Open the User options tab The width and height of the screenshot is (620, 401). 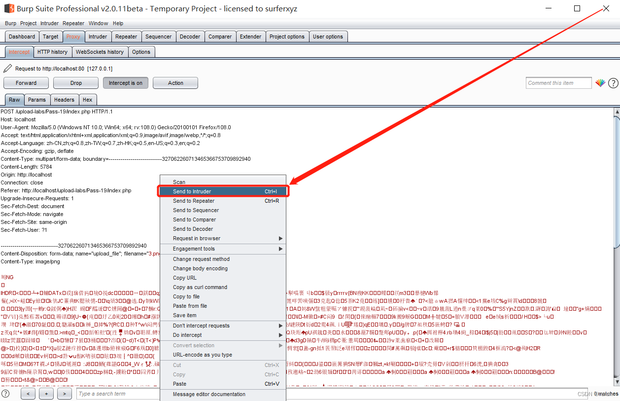[328, 36]
